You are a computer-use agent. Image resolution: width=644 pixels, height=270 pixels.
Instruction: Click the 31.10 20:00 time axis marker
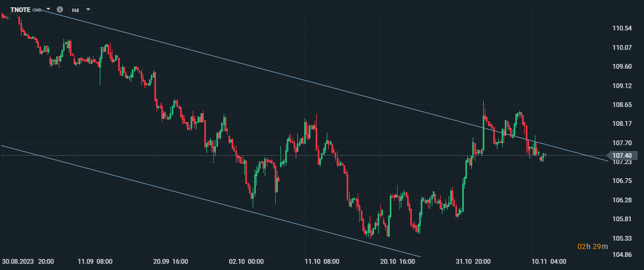click(474, 261)
